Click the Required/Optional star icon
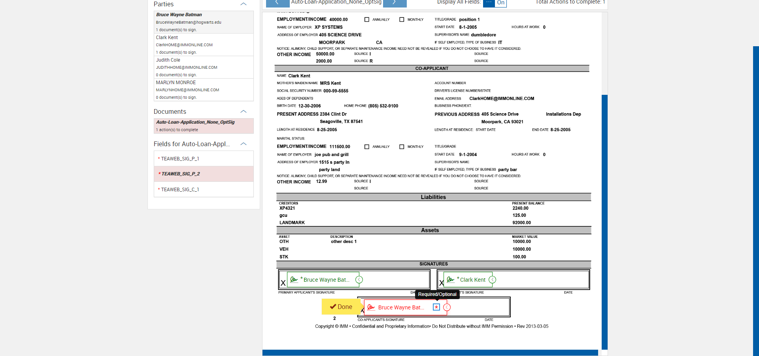The width and height of the screenshot is (759, 356). 436,307
